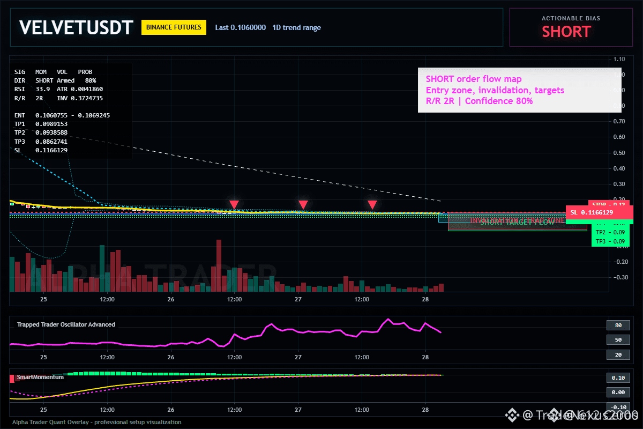Click the green TP3 - 0.09 axis tag
The height and width of the screenshot is (429, 643).
(610, 241)
